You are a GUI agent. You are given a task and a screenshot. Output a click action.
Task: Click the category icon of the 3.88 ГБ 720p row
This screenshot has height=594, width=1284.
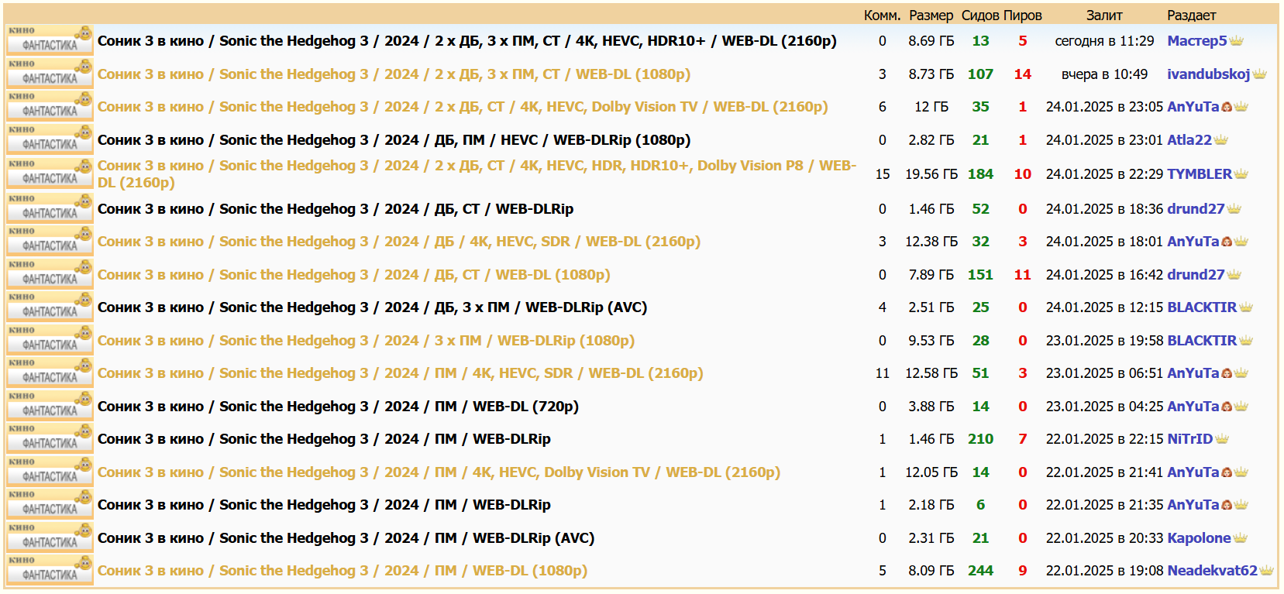[50, 406]
